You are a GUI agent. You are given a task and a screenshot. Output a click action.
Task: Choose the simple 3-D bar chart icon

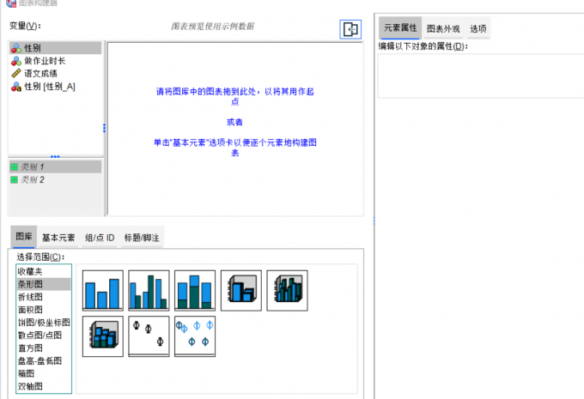[241, 291]
